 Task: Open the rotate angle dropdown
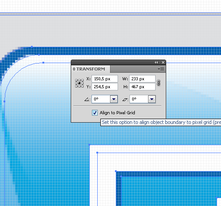coord(114,99)
